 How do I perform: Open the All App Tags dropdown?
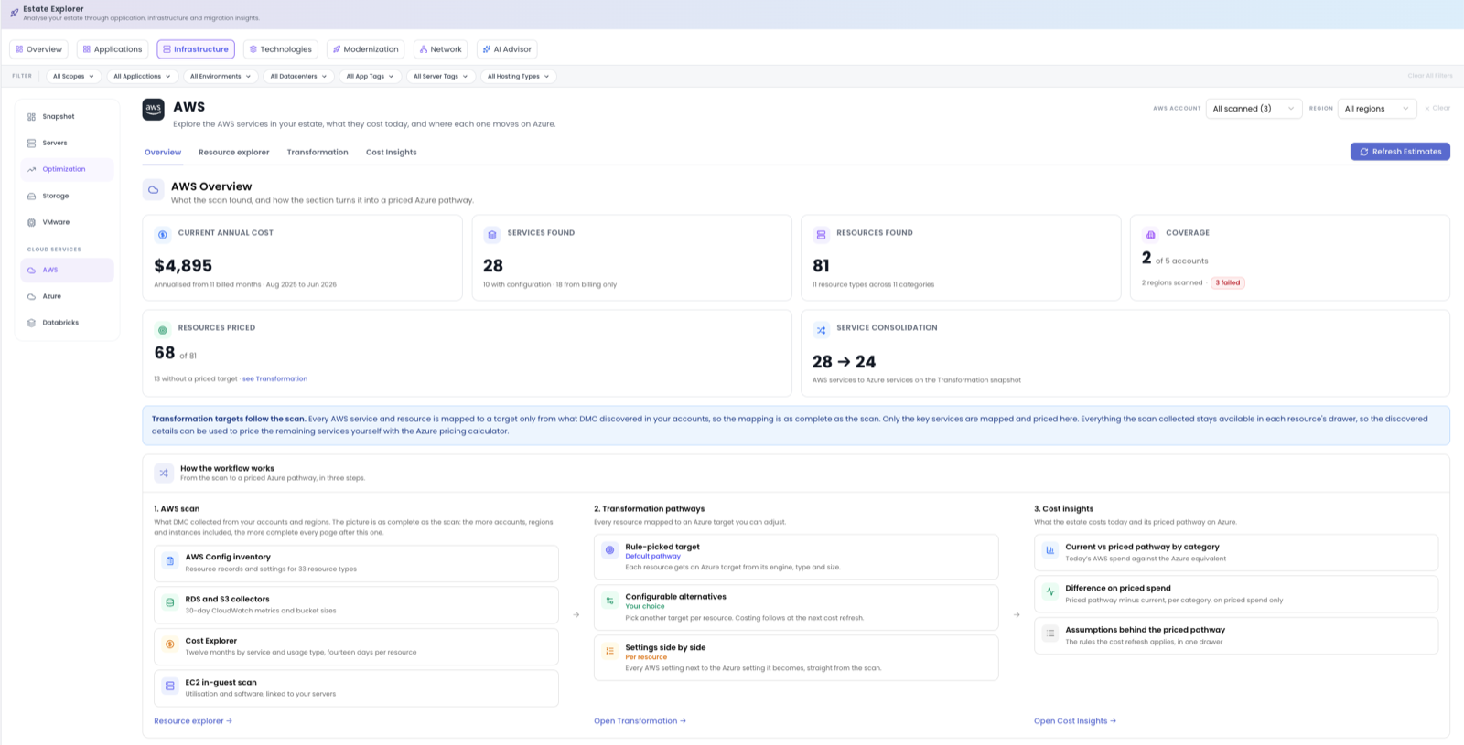tap(370, 77)
